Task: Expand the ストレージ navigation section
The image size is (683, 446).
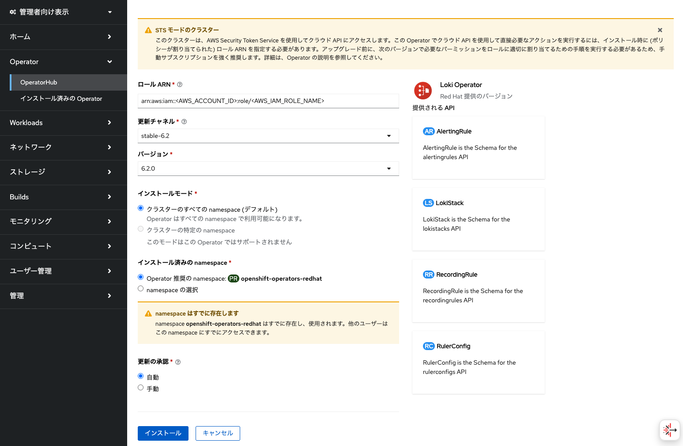Action: point(64,172)
